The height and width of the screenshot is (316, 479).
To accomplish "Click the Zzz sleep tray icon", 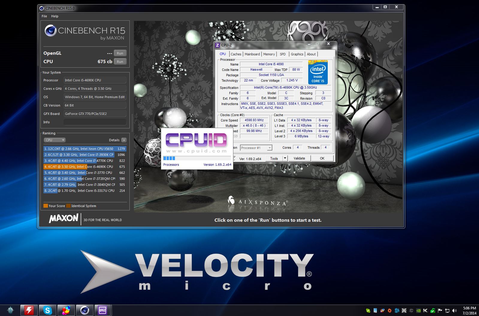I will click(x=383, y=311).
